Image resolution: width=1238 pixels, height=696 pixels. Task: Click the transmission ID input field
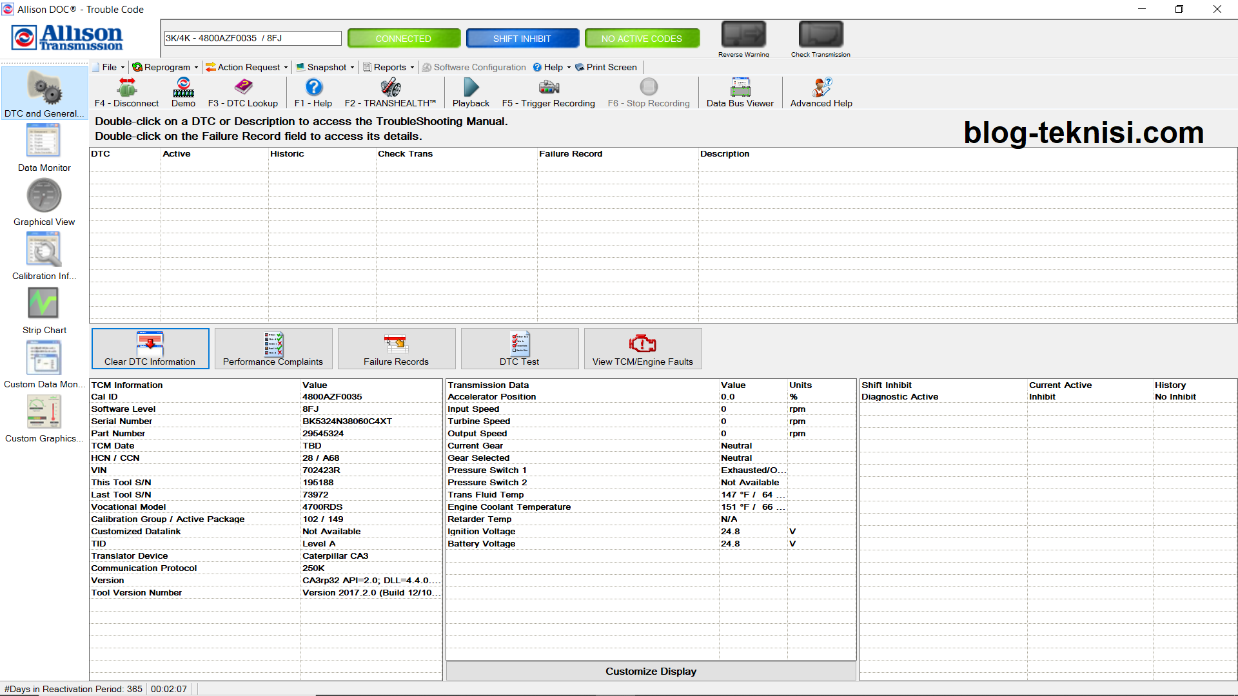click(252, 38)
